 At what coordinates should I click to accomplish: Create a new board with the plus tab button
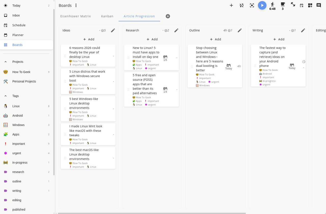168,16
